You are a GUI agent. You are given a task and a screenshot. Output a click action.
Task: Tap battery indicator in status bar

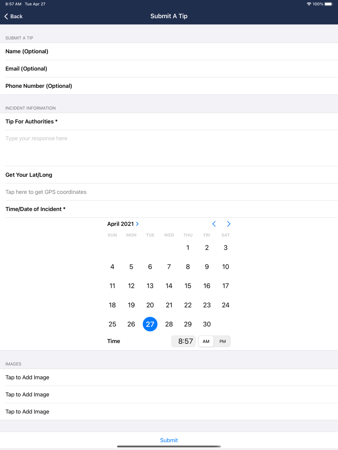pyautogui.click(x=329, y=4)
